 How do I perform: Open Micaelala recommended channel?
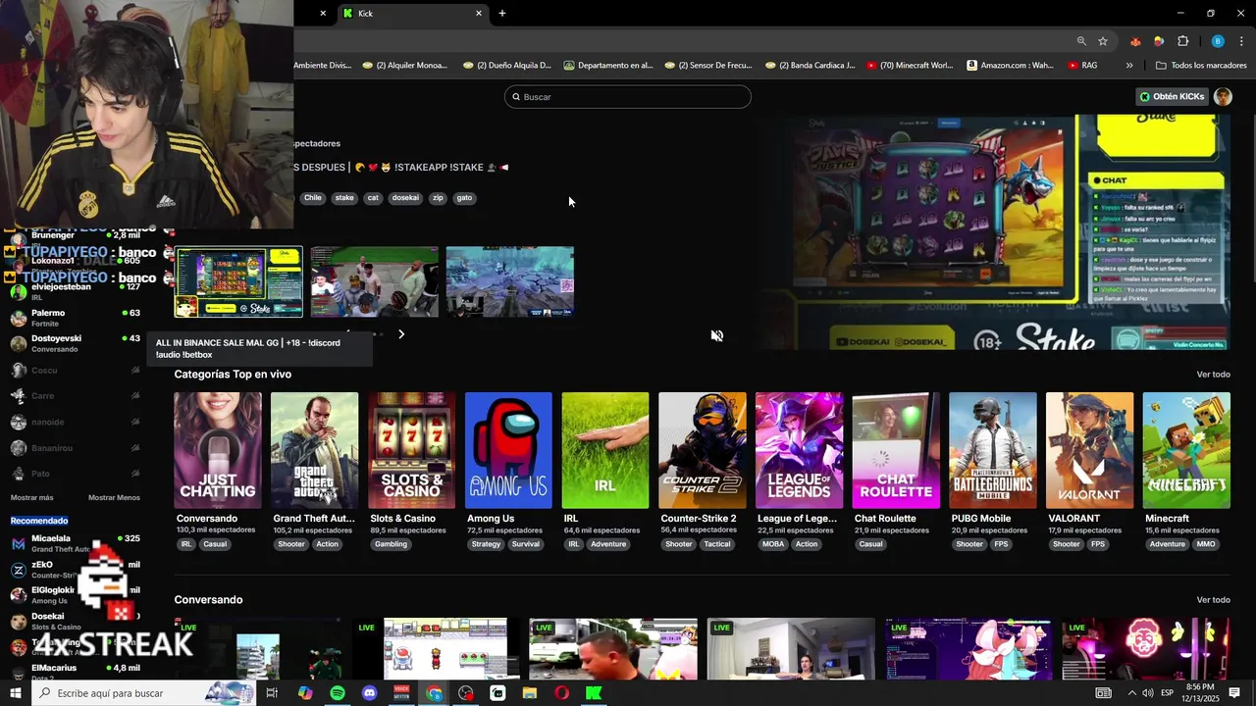click(75, 543)
